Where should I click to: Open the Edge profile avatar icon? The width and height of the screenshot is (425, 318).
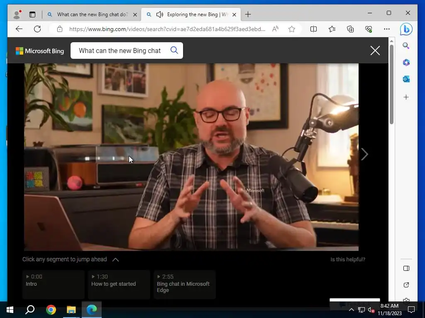pyautogui.click(x=17, y=14)
